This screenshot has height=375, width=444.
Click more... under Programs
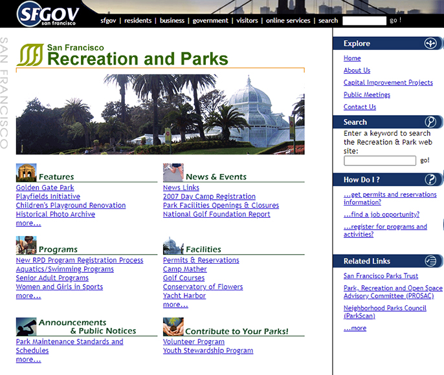(x=28, y=296)
